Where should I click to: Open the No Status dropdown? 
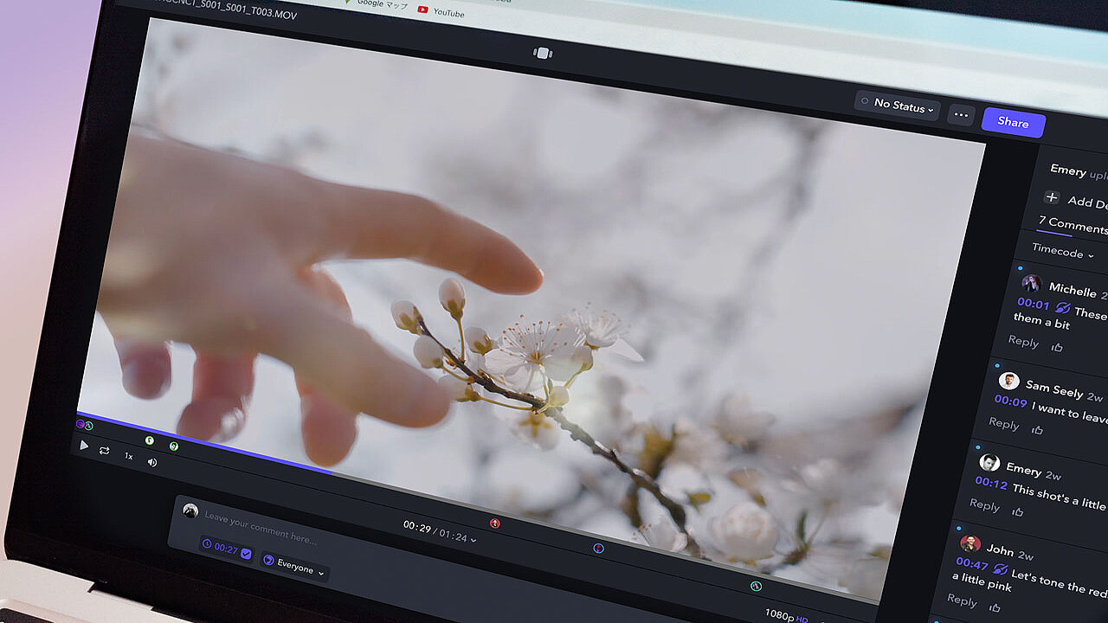[898, 106]
